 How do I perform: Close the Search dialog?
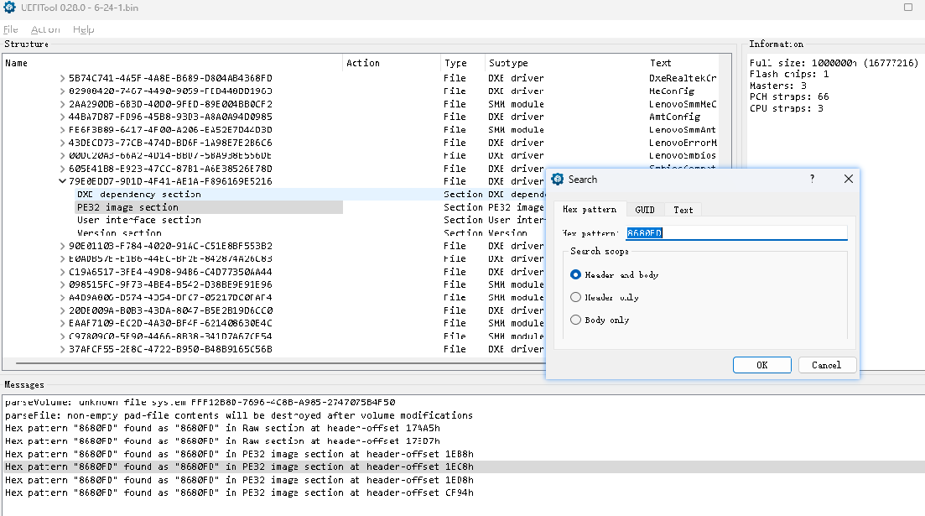point(849,179)
